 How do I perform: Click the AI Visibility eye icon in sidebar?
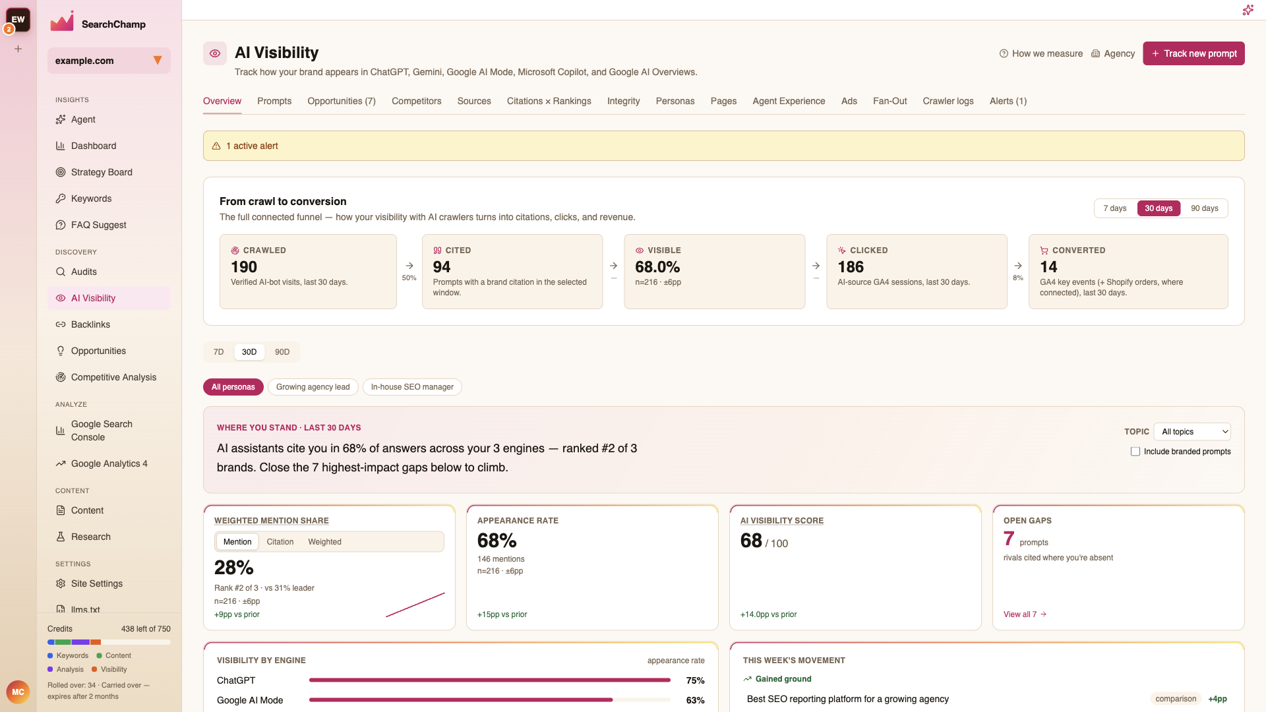click(61, 298)
